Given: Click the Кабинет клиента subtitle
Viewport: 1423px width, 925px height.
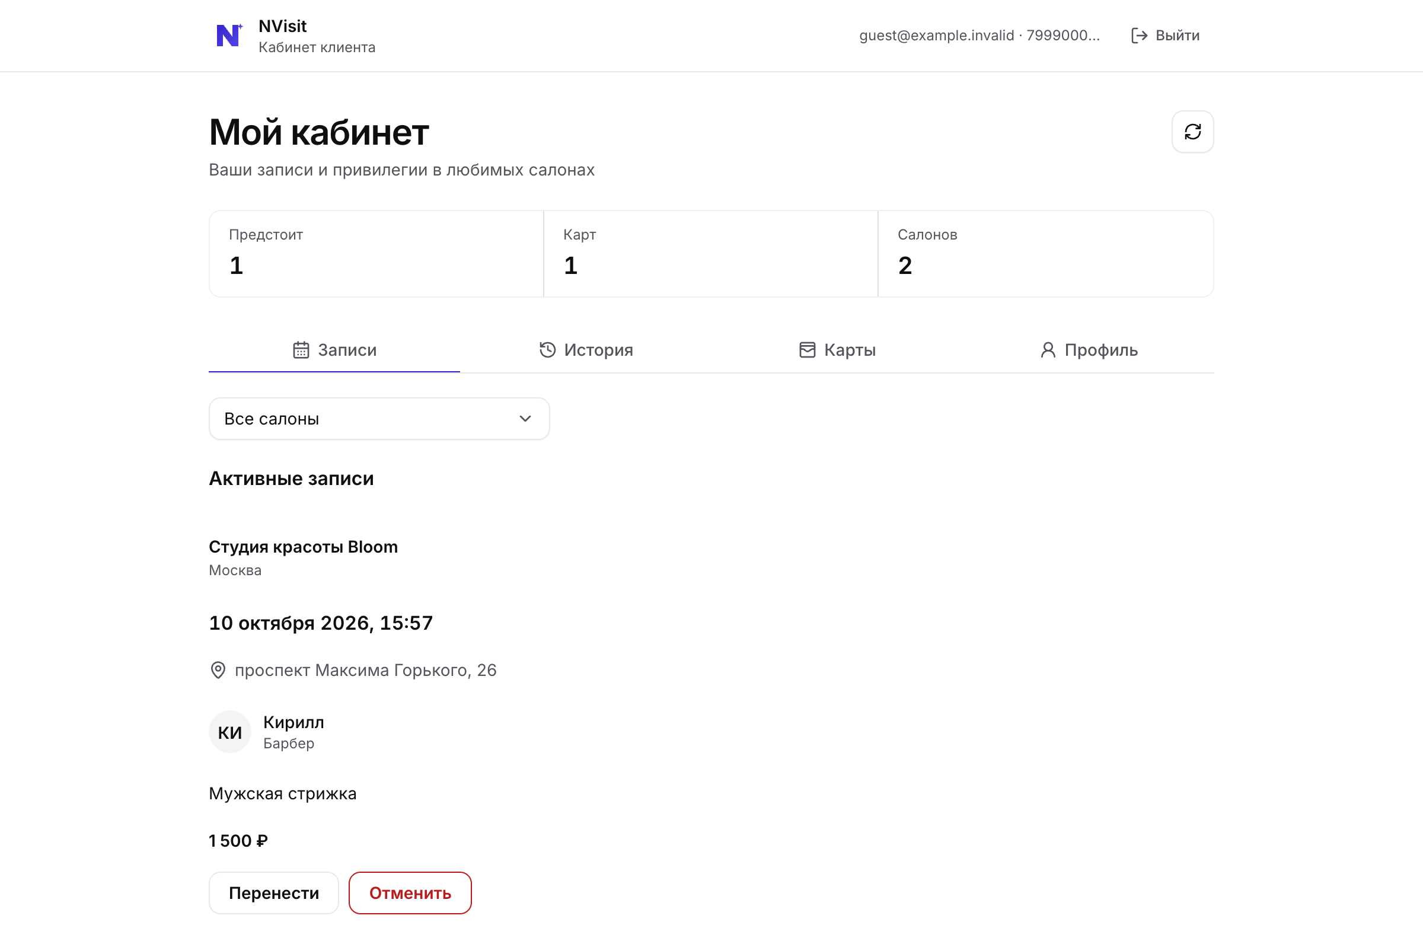Looking at the screenshot, I should [317, 47].
